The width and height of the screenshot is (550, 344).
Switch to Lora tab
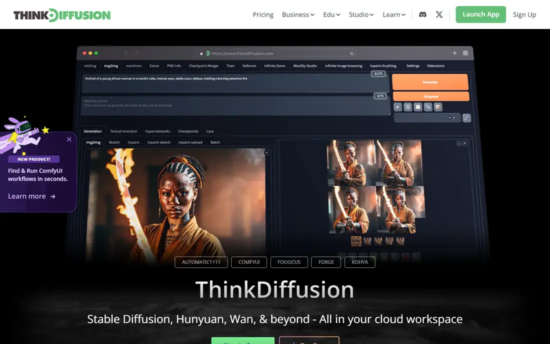point(210,131)
